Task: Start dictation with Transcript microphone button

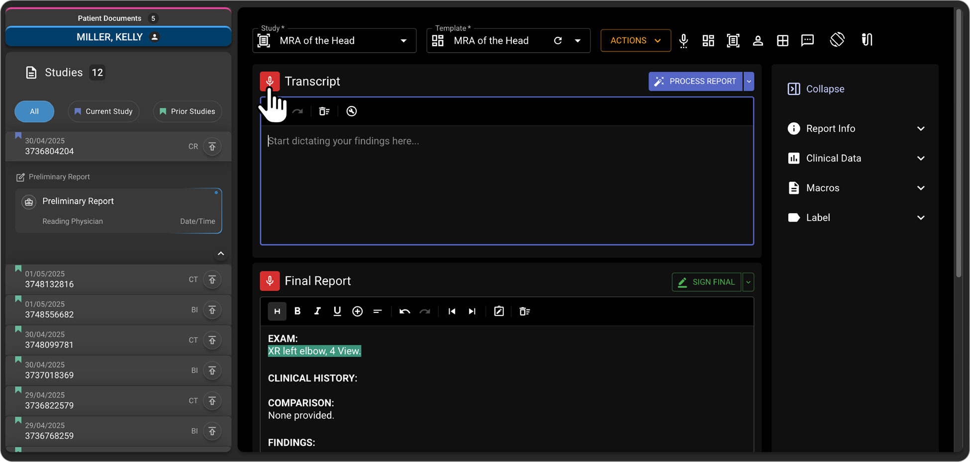Action: coord(270,81)
